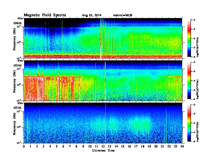
Task: Click the '32Hz' label atop dH/dt panel
Action: 20,18
